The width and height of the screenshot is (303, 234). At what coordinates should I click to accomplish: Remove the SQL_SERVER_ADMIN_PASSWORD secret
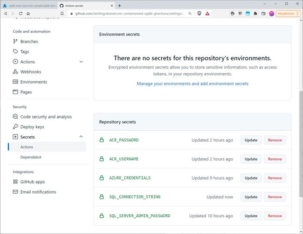pyautogui.click(x=275, y=216)
